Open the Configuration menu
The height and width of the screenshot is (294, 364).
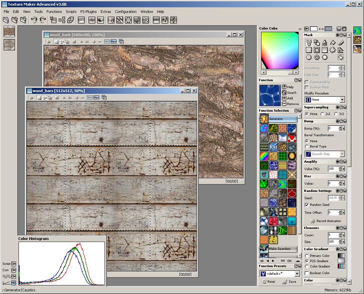[x=126, y=12]
